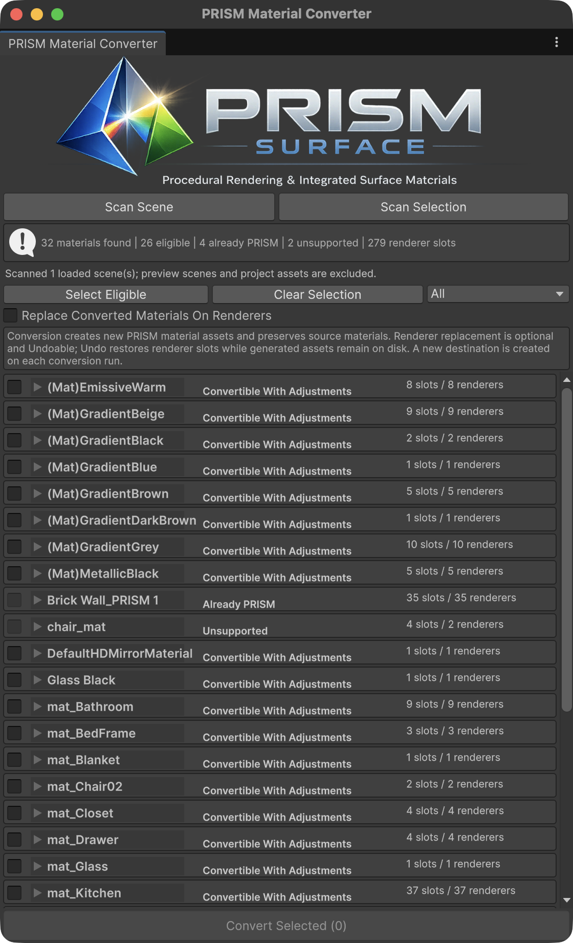Click the 'Brick Wall_PRISM 1' material name

pos(103,600)
